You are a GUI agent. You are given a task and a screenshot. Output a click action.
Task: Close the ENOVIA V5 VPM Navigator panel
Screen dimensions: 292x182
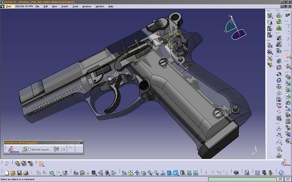tap(81, 142)
